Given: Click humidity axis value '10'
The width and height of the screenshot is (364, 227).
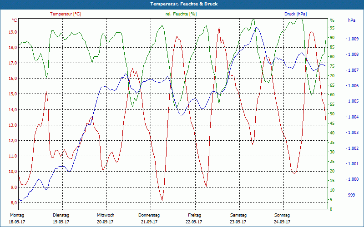Looking at the screenshot, I should click(332, 190).
